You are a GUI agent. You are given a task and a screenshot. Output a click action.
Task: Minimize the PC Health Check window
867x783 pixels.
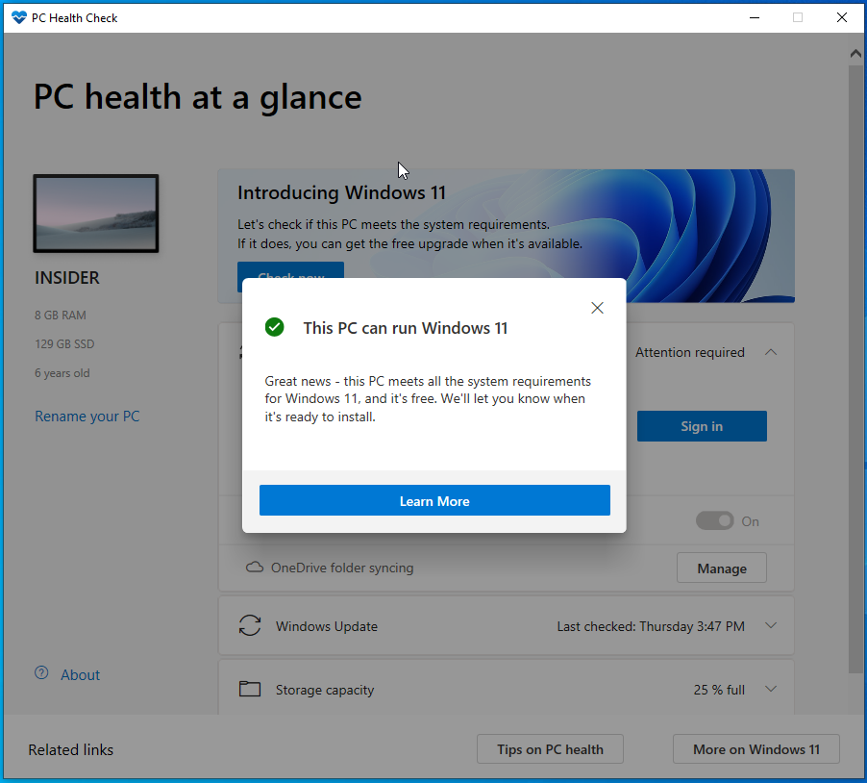click(x=755, y=17)
